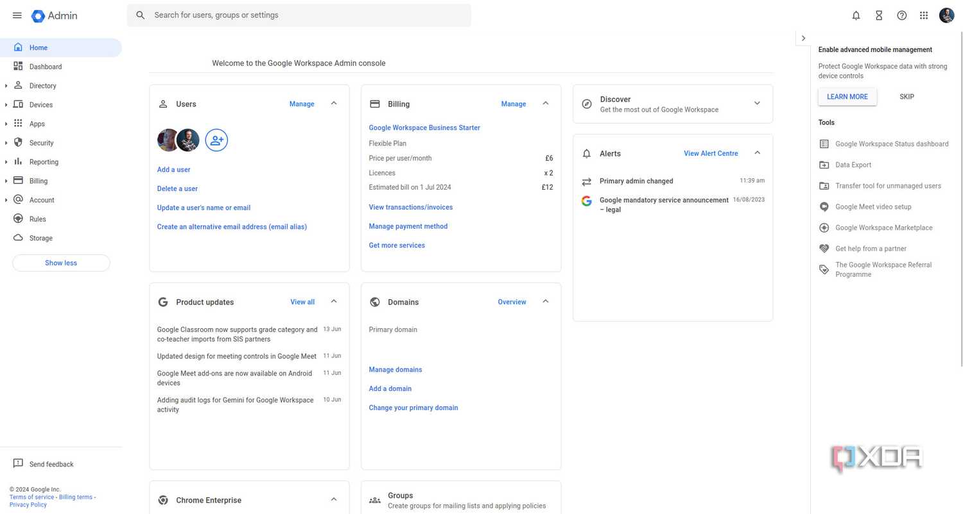Click the add user icon in Users card
This screenshot has width=963, height=514.
coord(216,140)
